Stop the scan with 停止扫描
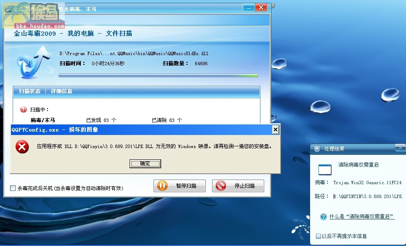The height and width of the screenshot is (246, 406). pyautogui.click(x=238, y=186)
